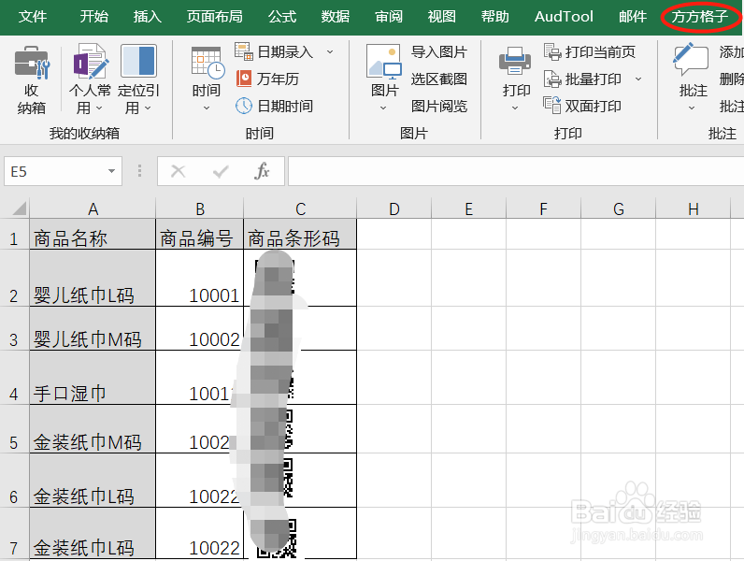Screen dimensions: 744x561
Task: Switch to the 帮助 tab
Action: [494, 17]
